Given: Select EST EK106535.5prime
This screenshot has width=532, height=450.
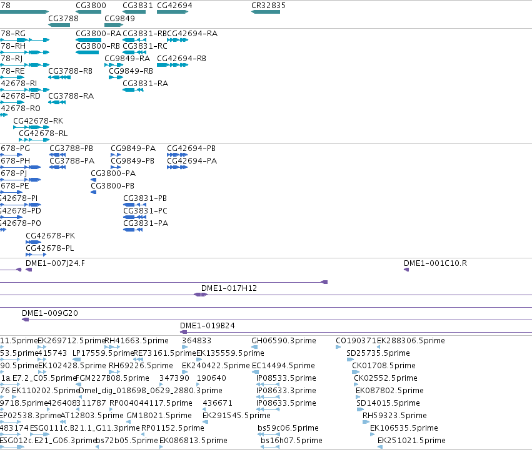Looking at the screenshot, I should tap(373, 434).
